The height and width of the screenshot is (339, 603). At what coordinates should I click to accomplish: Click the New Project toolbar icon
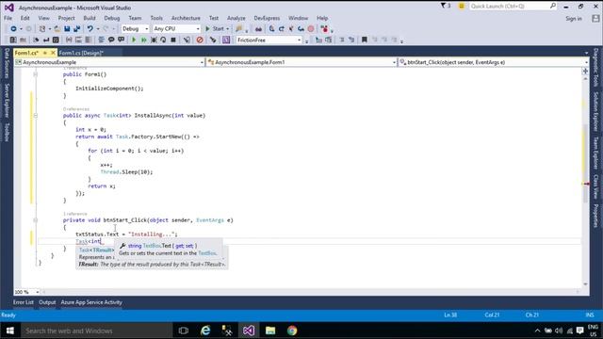42,29
